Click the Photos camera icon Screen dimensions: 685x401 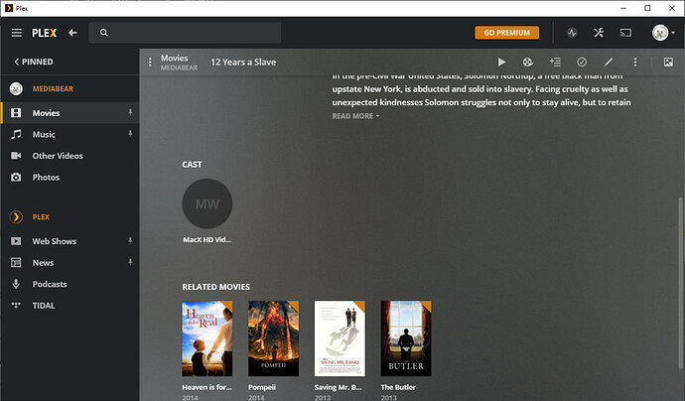click(16, 177)
